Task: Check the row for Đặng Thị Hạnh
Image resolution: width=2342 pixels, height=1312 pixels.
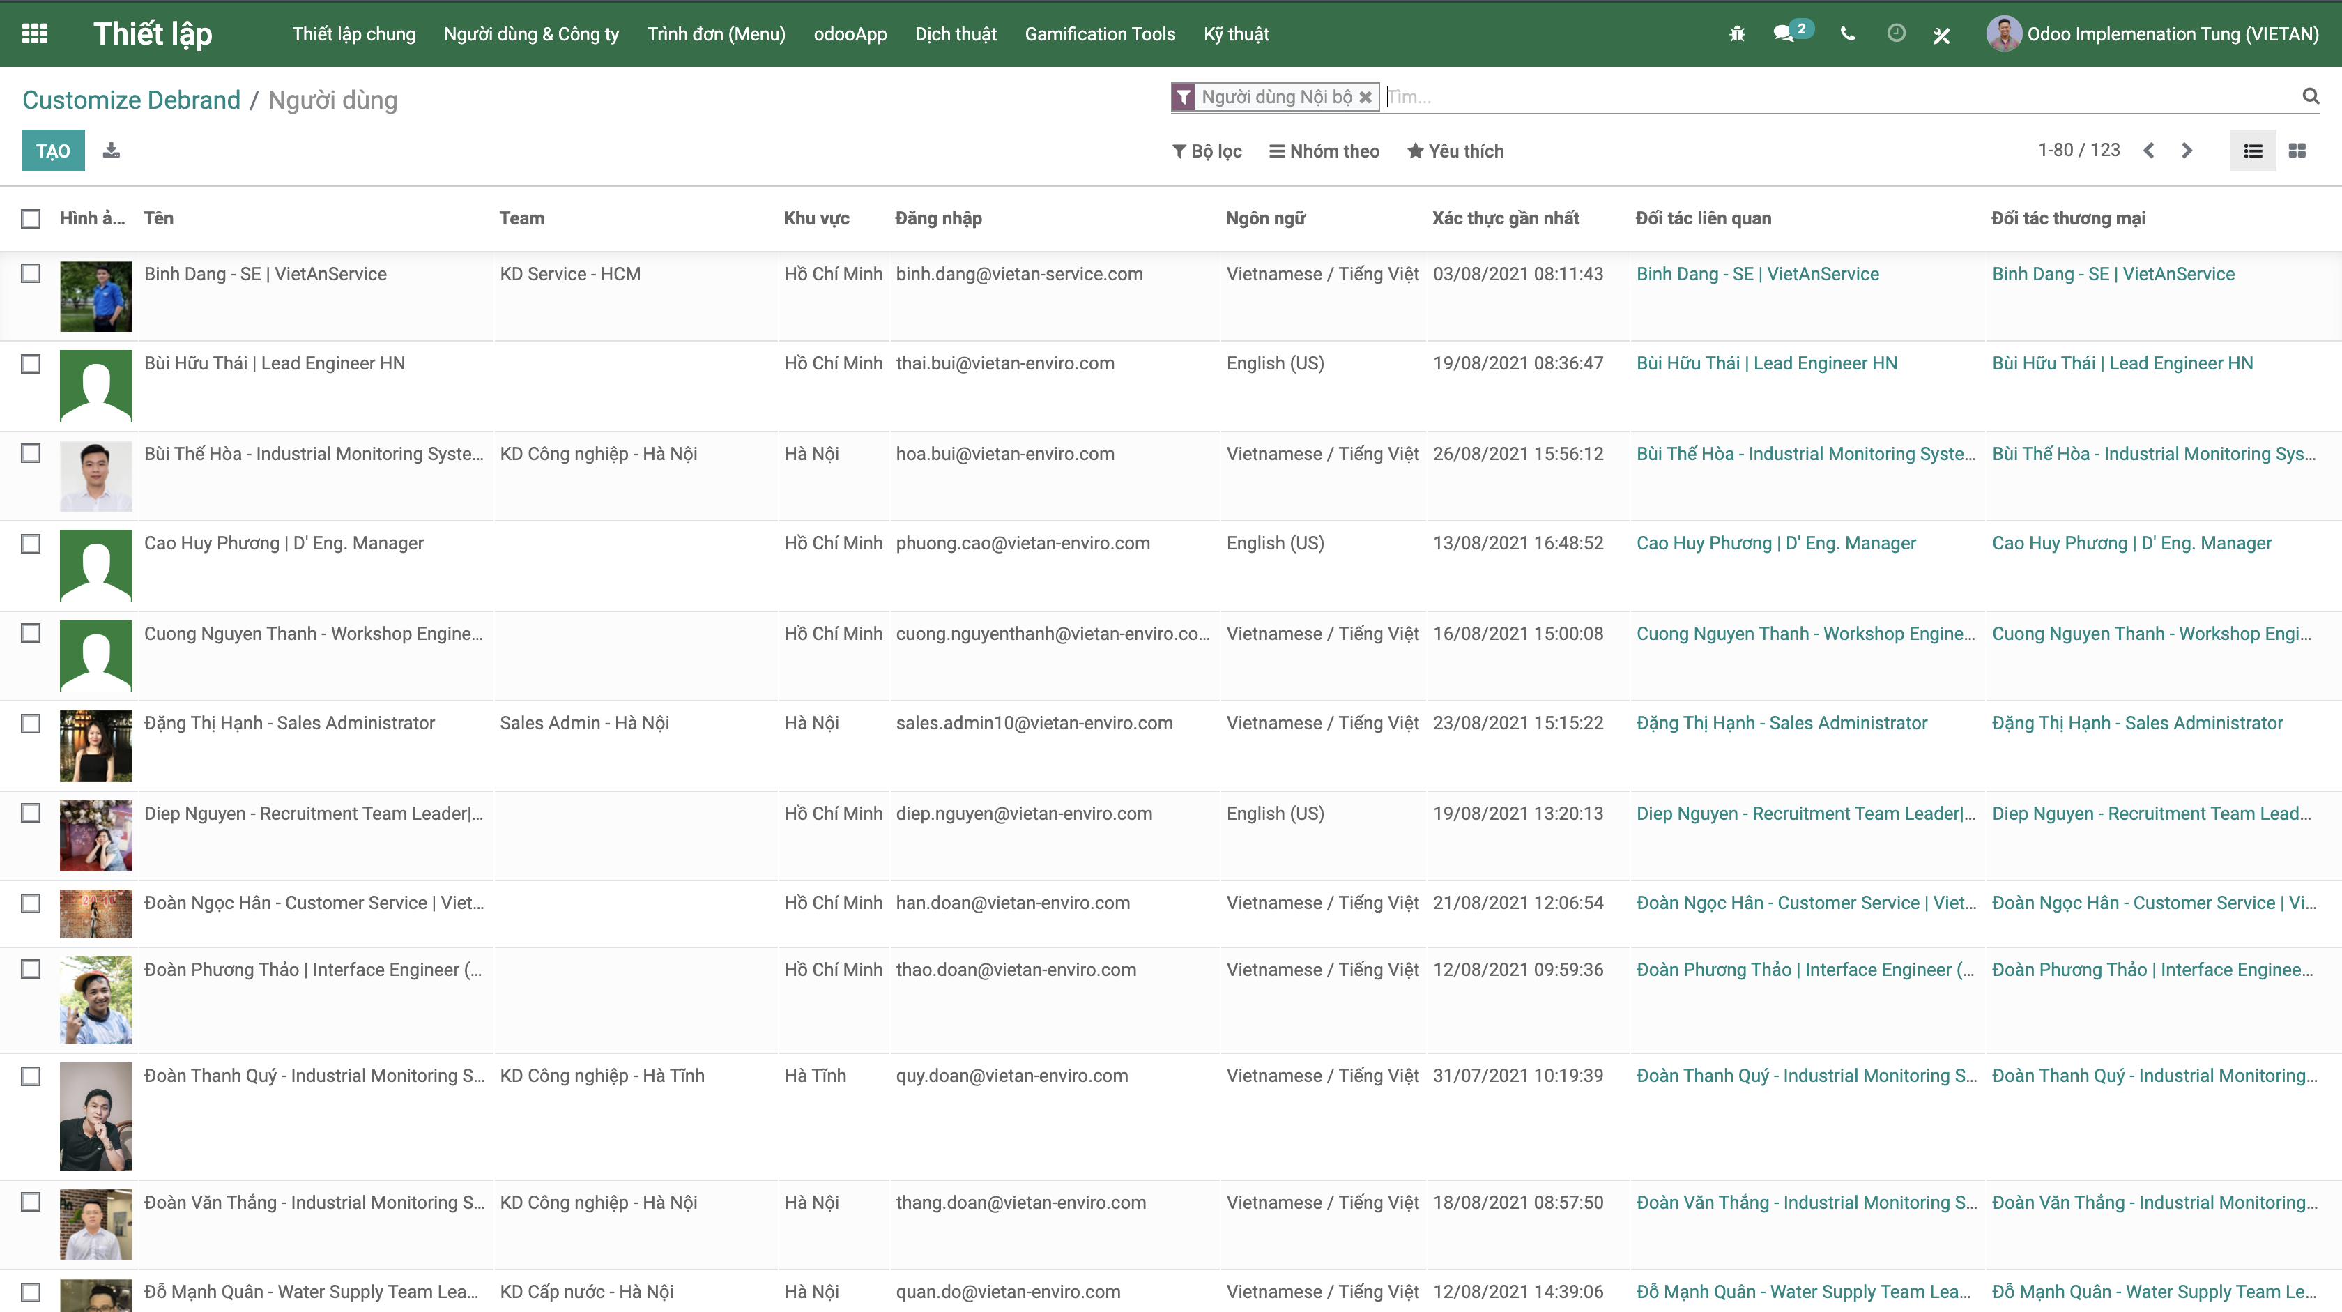Action: coord(31,722)
